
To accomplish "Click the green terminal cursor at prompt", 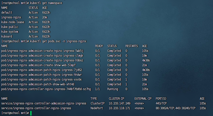I will pyautogui.click(x=31, y=113).
